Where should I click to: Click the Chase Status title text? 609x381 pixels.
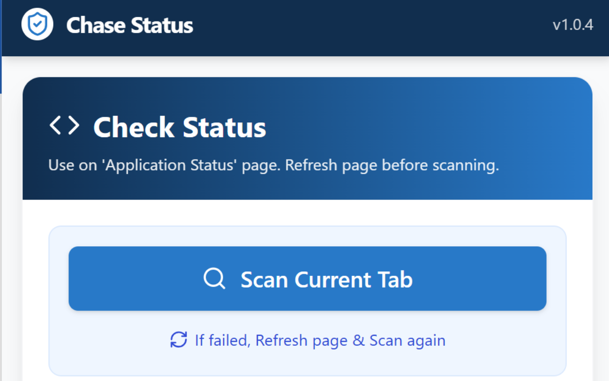point(129,25)
